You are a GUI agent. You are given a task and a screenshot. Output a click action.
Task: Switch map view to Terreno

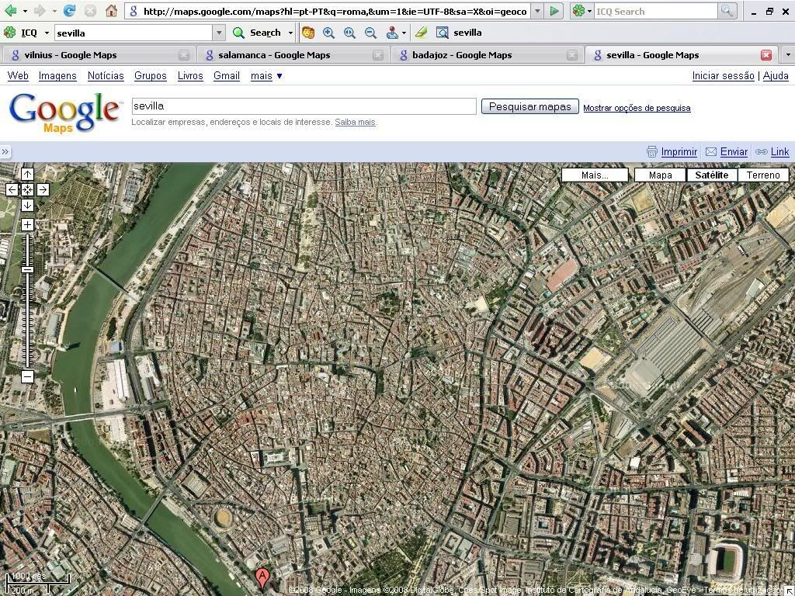(x=763, y=175)
